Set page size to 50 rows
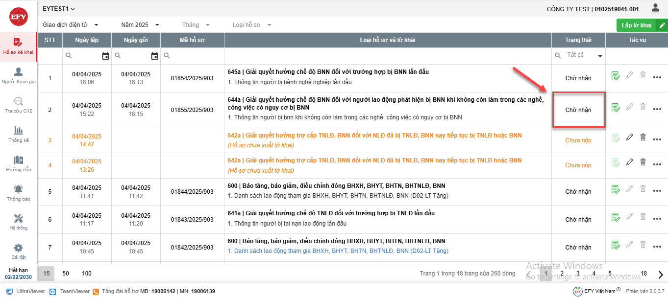 click(66, 274)
